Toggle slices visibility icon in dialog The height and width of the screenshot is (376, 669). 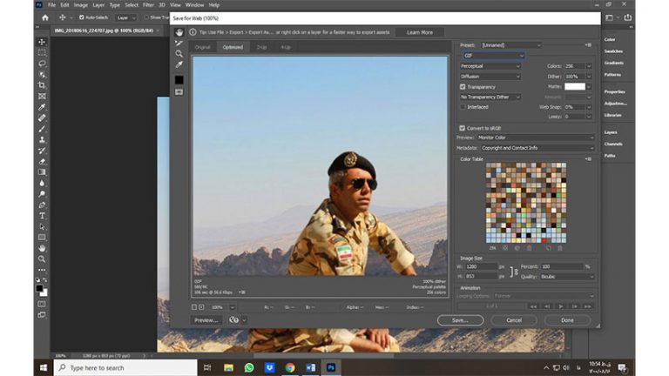point(179,91)
